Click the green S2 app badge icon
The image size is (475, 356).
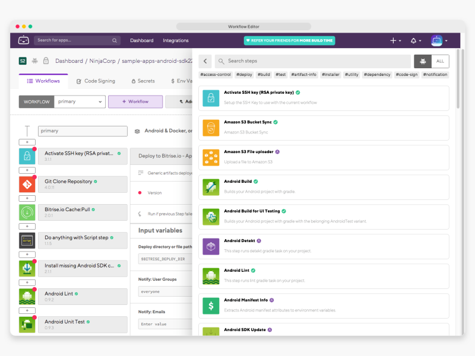(x=23, y=61)
